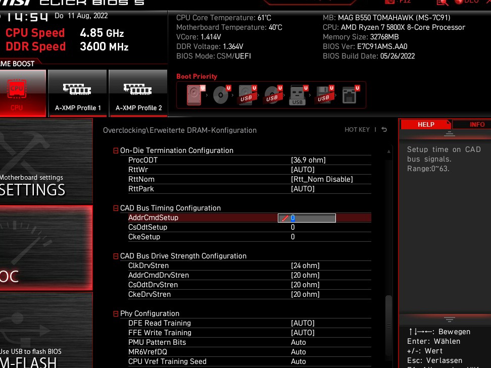Select the USB key boot device icon
491x368 pixels.
click(x=299, y=95)
